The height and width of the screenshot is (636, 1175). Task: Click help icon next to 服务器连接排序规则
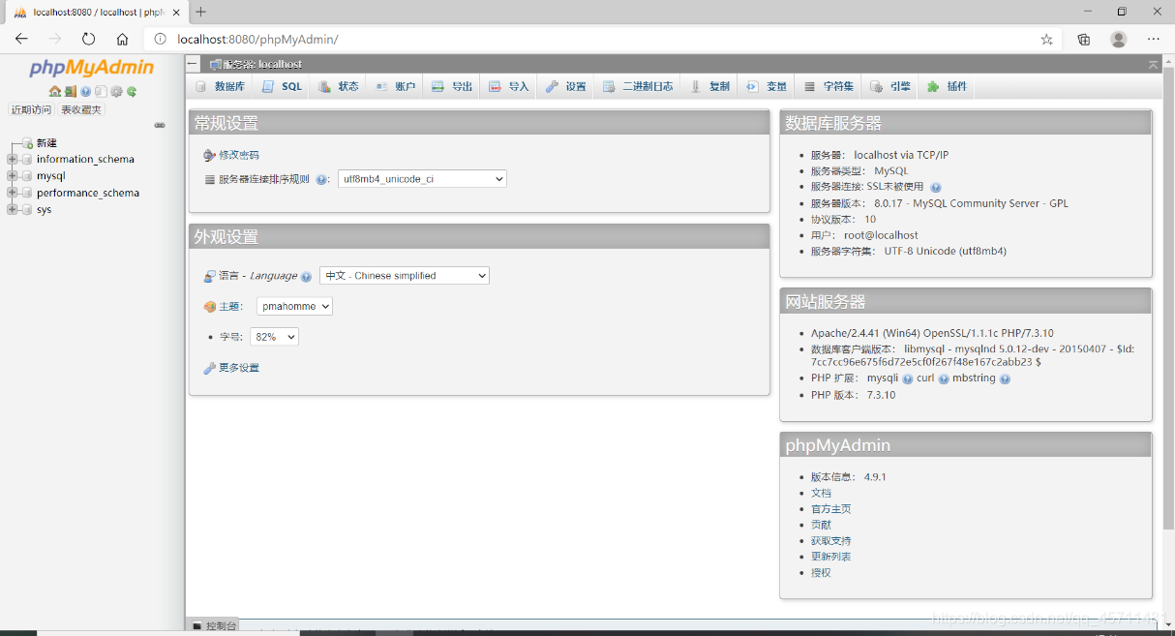[x=321, y=179]
